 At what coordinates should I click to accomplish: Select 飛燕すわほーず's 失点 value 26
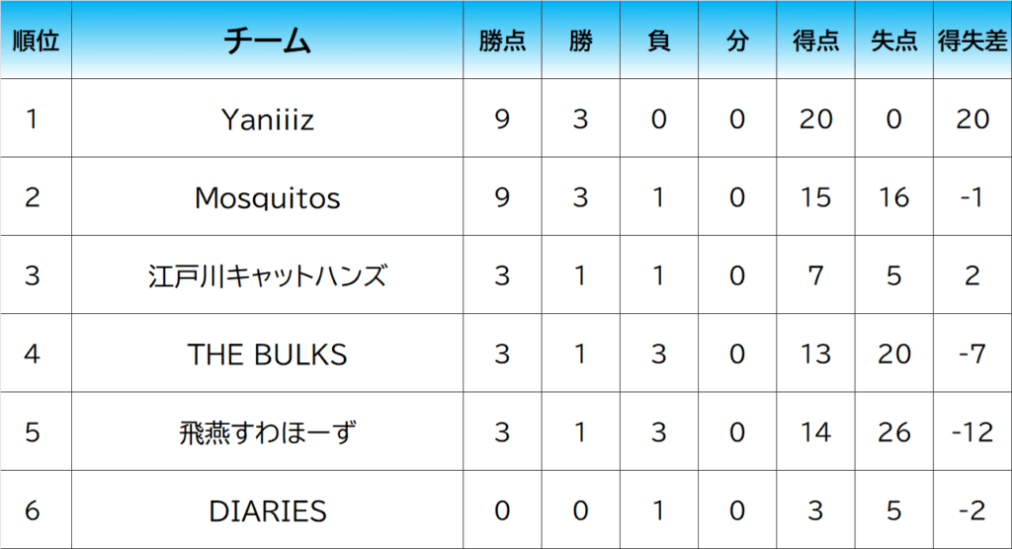(x=893, y=431)
